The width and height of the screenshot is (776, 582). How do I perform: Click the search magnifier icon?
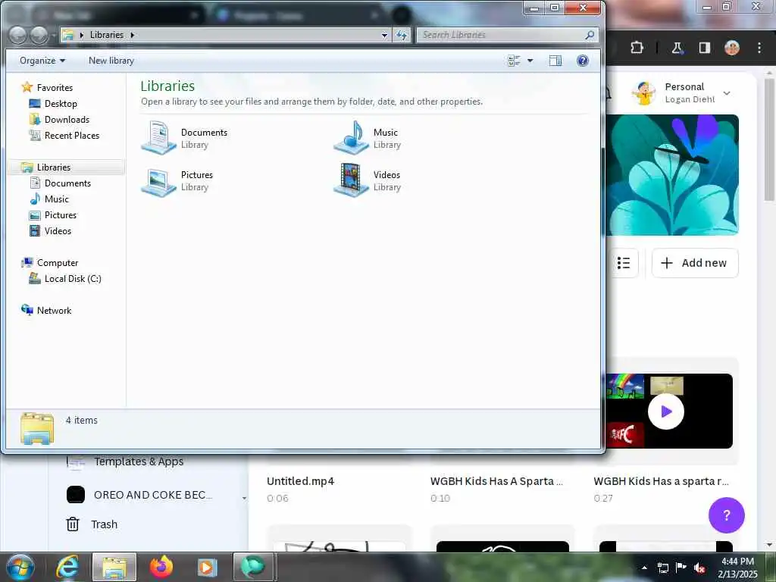tap(590, 35)
